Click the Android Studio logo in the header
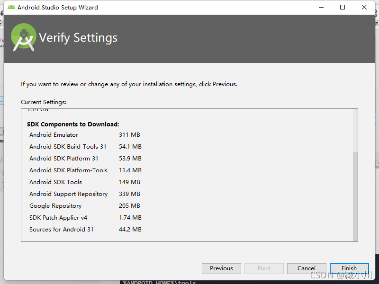 (x=23, y=37)
